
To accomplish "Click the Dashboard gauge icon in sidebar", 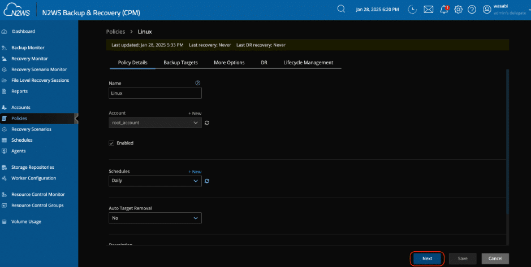I will click(x=5, y=32).
